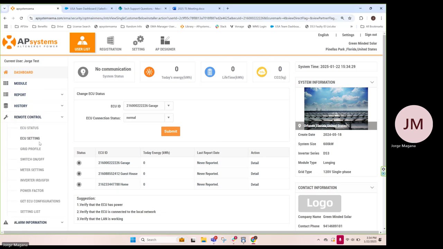Click the CO2 cloud icon
This screenshot has width=443, height=249.
point(262,72)
